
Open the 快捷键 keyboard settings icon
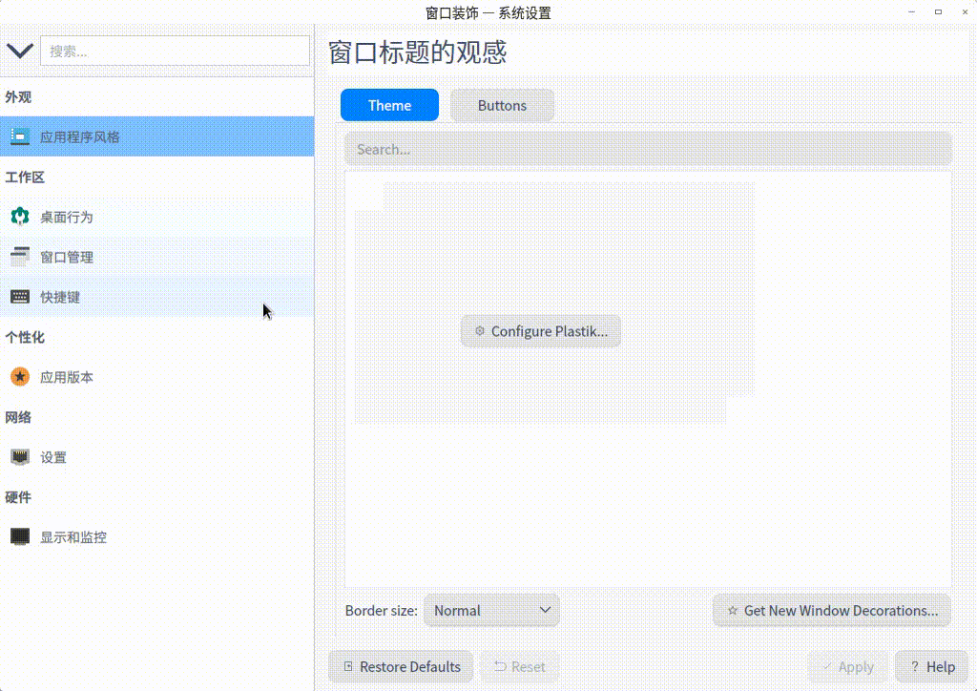pos(19,297)
